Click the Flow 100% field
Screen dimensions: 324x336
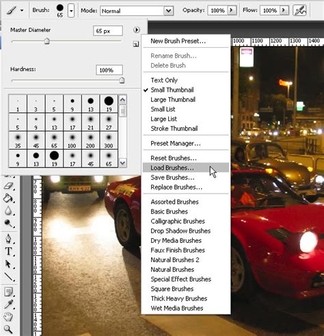(x=270, y=10)
